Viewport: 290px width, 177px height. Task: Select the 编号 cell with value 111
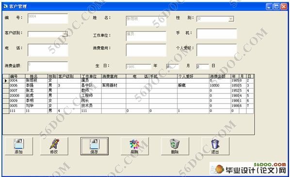[17, 111]
